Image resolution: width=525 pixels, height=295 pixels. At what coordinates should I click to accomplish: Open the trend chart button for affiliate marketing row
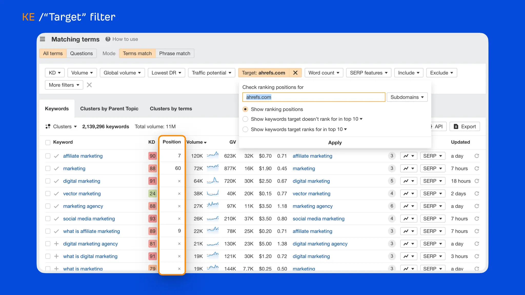(409, 156)
